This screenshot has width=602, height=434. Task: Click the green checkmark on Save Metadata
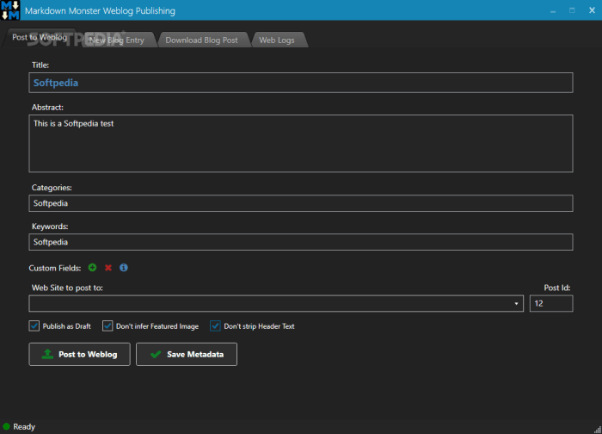(x=156, y=355)
